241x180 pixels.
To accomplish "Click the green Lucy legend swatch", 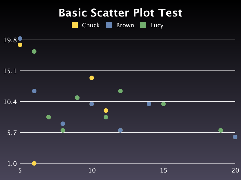I will [x=143, y=25].
